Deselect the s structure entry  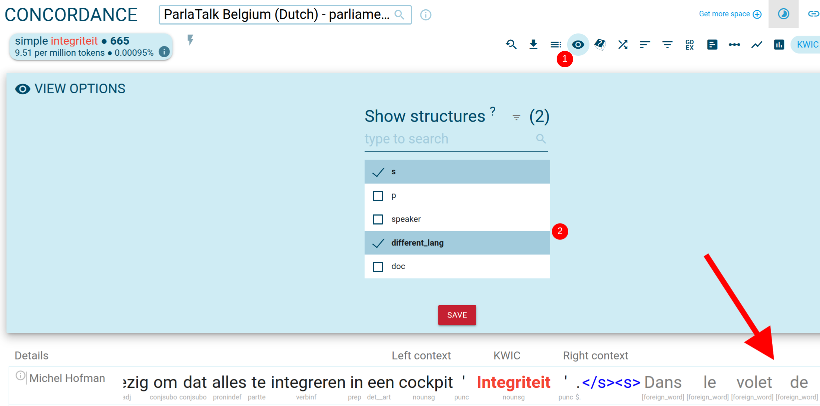(378, 172)
